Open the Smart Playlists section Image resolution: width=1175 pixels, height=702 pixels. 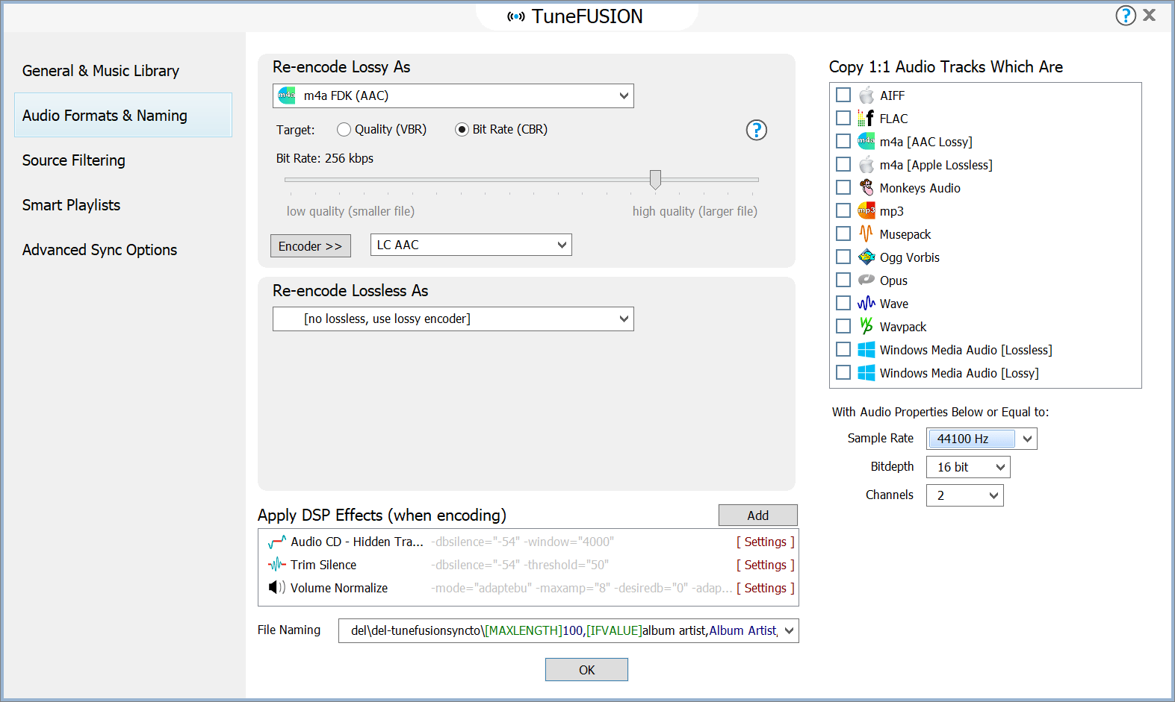click(x=71, y=205)
